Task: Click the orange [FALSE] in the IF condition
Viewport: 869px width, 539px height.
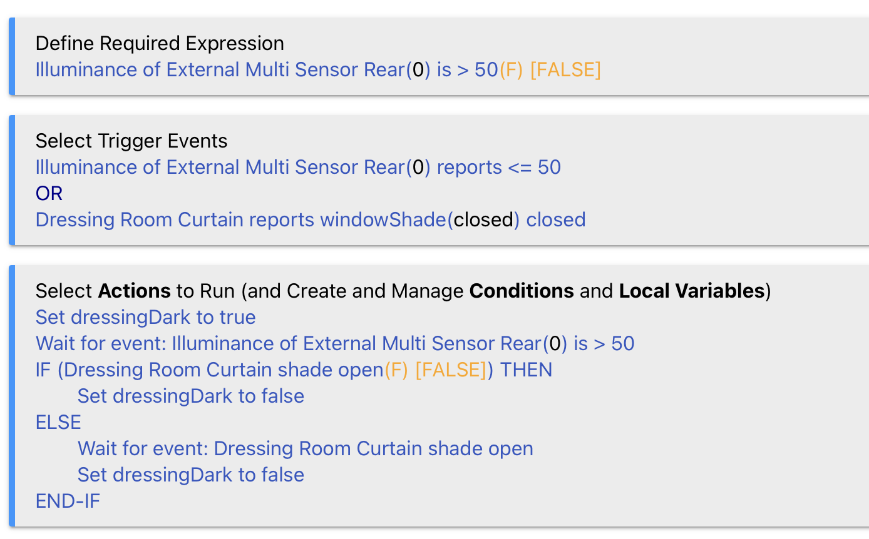Action: point(451,370)
